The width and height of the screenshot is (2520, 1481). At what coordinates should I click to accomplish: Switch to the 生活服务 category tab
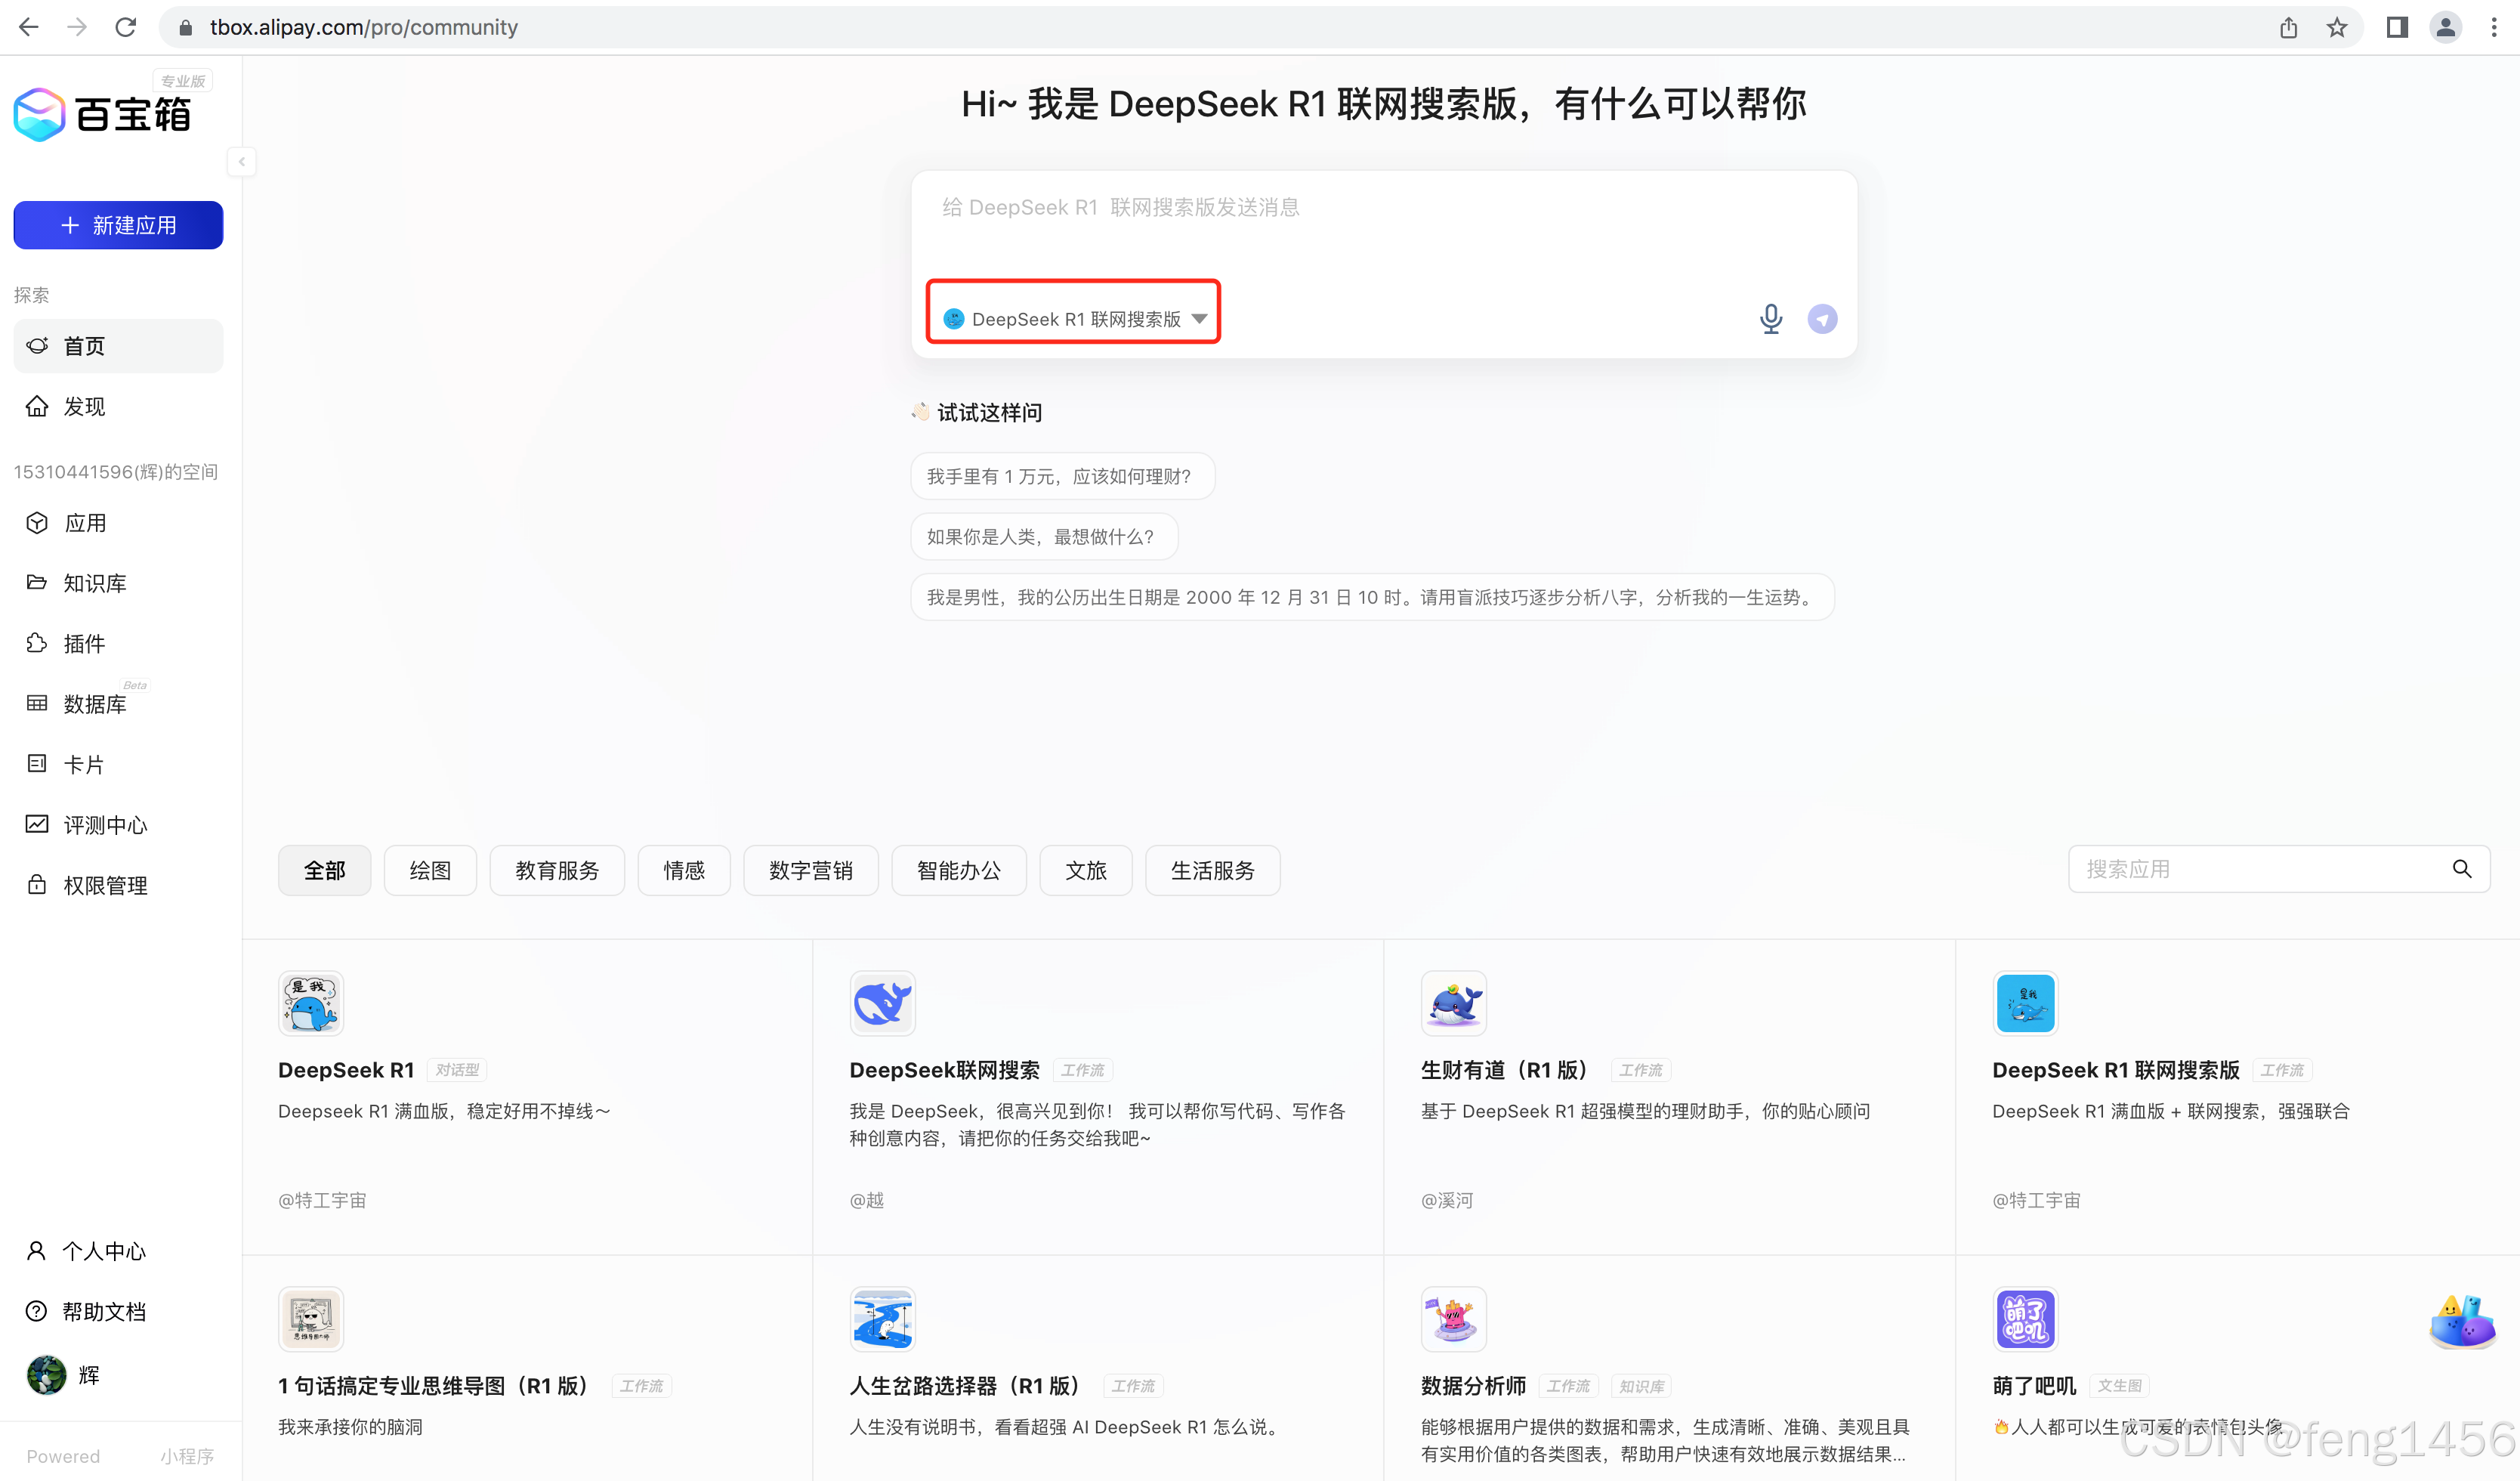(x=1212, y=870)
